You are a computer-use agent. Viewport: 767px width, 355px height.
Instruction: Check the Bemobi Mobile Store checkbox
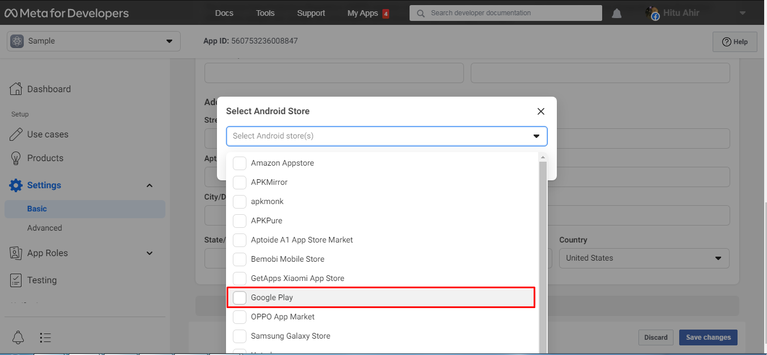240,259
